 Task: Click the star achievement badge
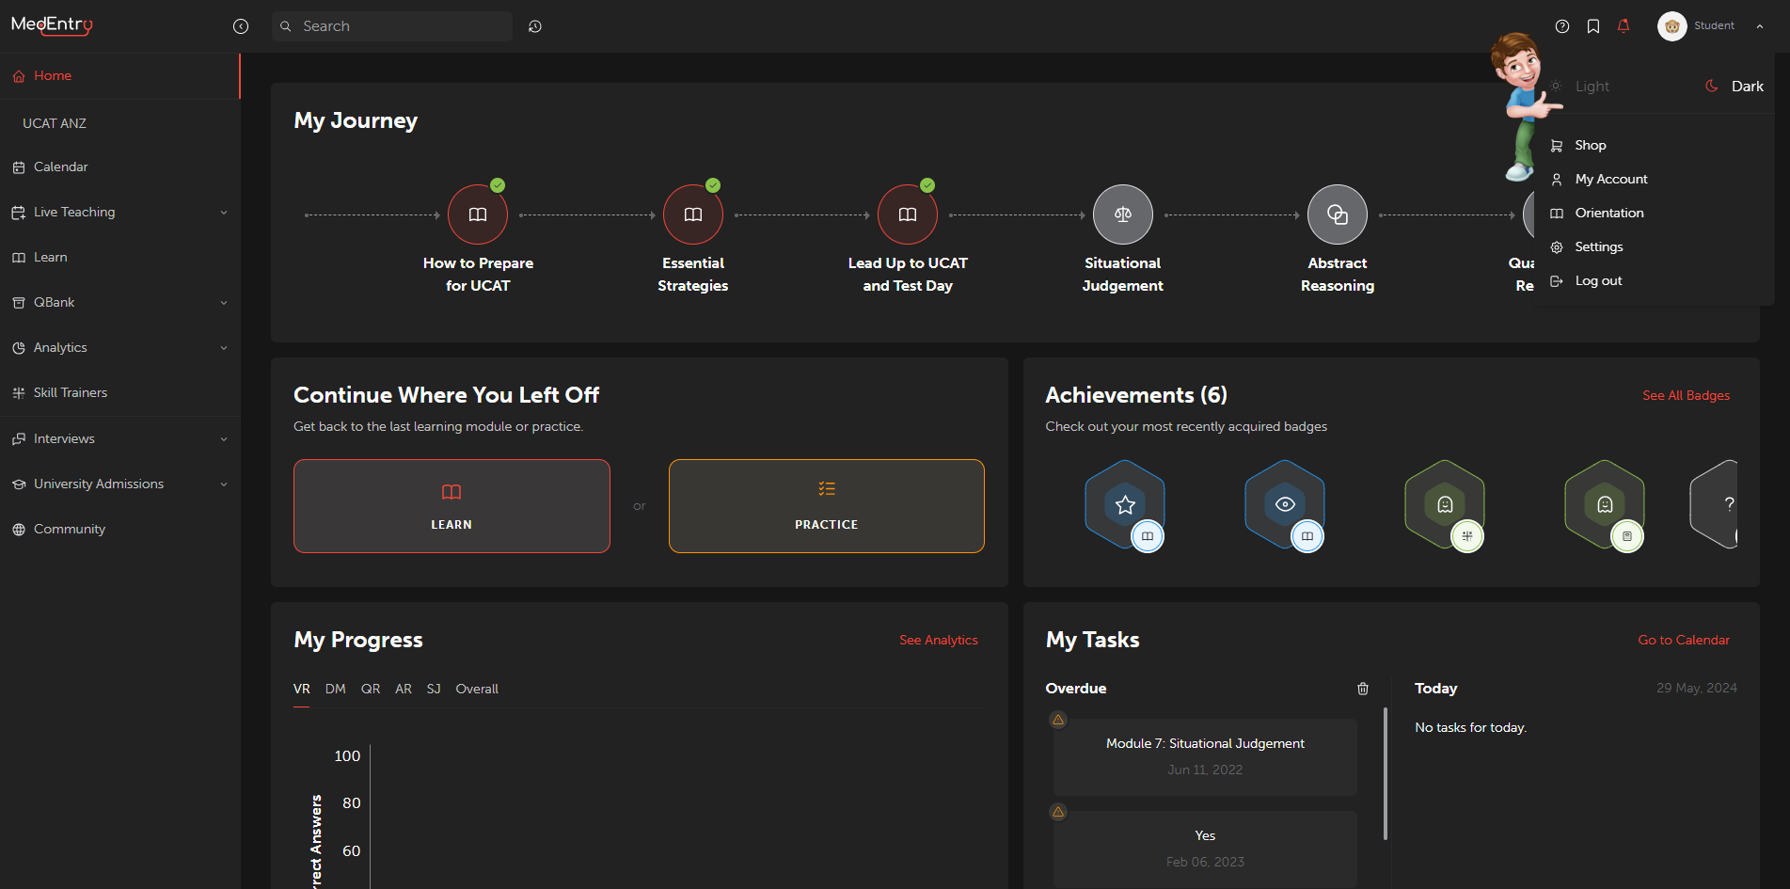click(1125, 504)
